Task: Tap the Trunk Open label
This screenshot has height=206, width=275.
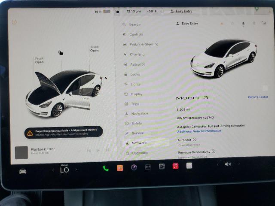Action: pos(95,49)
